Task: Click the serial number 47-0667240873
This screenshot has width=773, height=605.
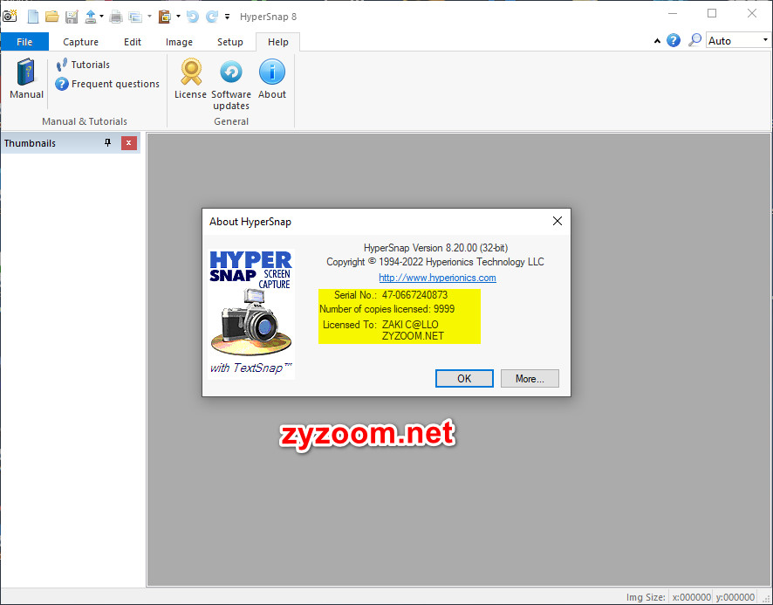Action: (x=414, y=295)
